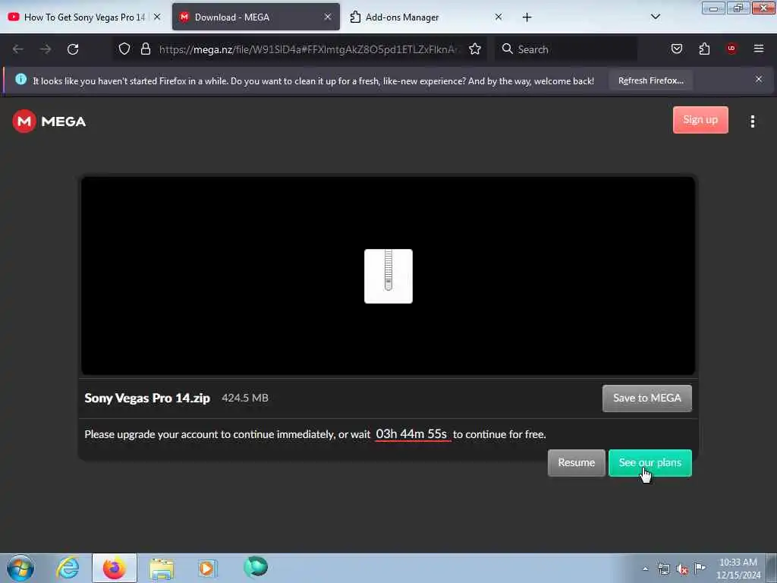Image resolution: width=777 pixels, height=583 pixels.
Task: List all tabs dropdown arrow
Action: (x=655, y=17)
